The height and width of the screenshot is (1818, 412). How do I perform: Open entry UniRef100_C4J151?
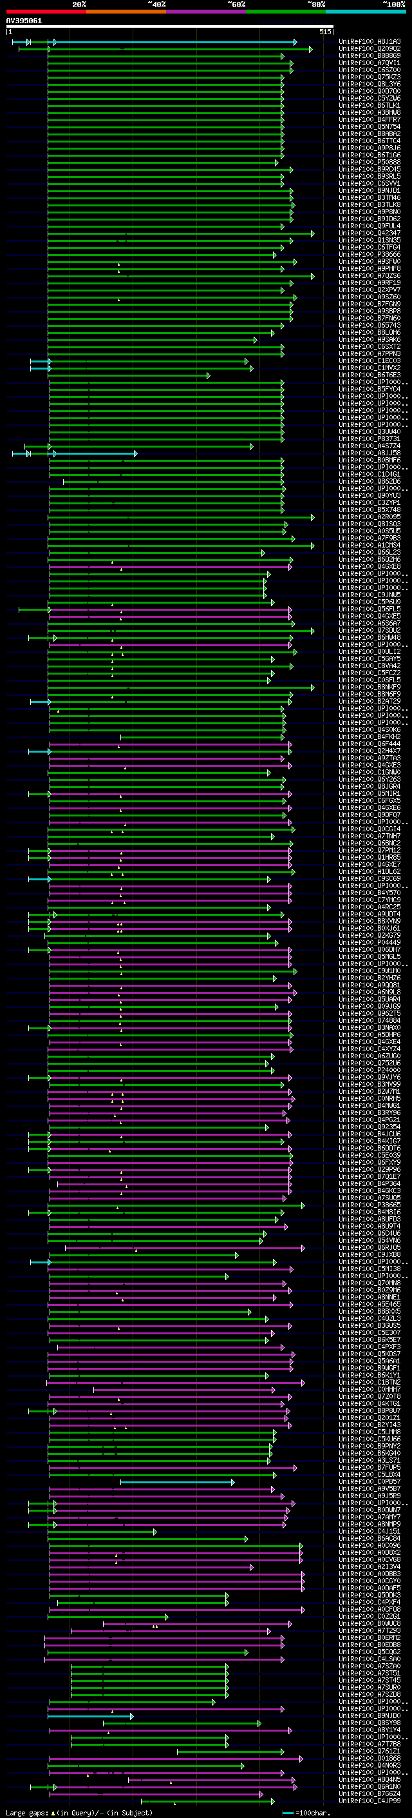coord(370,1531)
